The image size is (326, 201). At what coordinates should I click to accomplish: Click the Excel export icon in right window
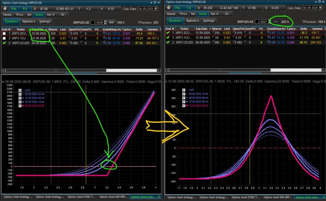pos(169,8)
